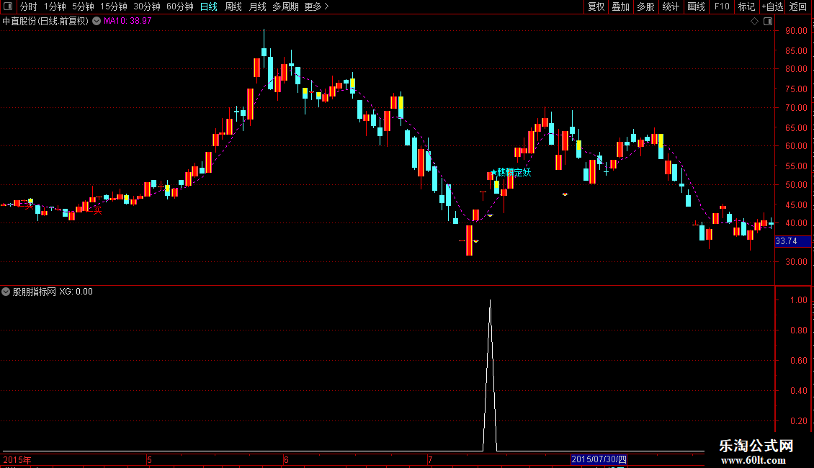Click the month 6 axis label
Image resolution: width=814 pixels, height=468 pixels.
click(286, 459)
